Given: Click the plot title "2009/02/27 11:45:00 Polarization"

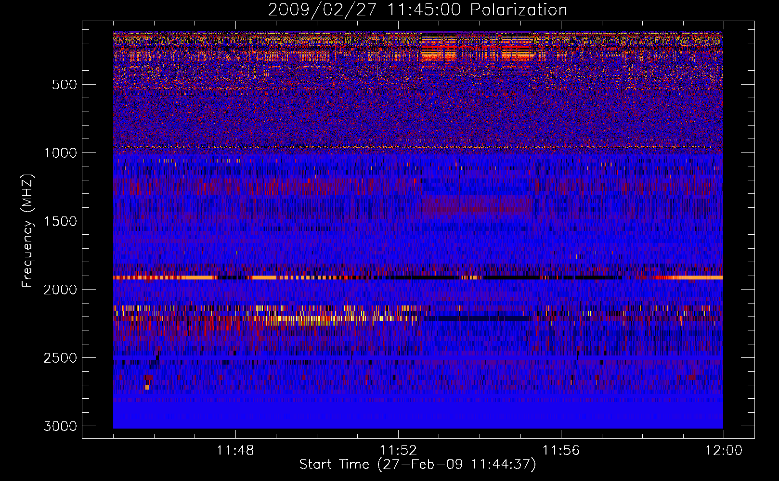Looking at the screenshot, I should (x=417, y=10).
